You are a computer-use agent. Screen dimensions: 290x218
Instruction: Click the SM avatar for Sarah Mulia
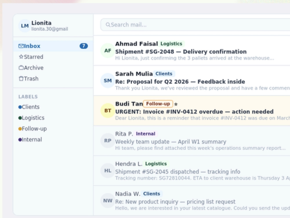(108, 81)
